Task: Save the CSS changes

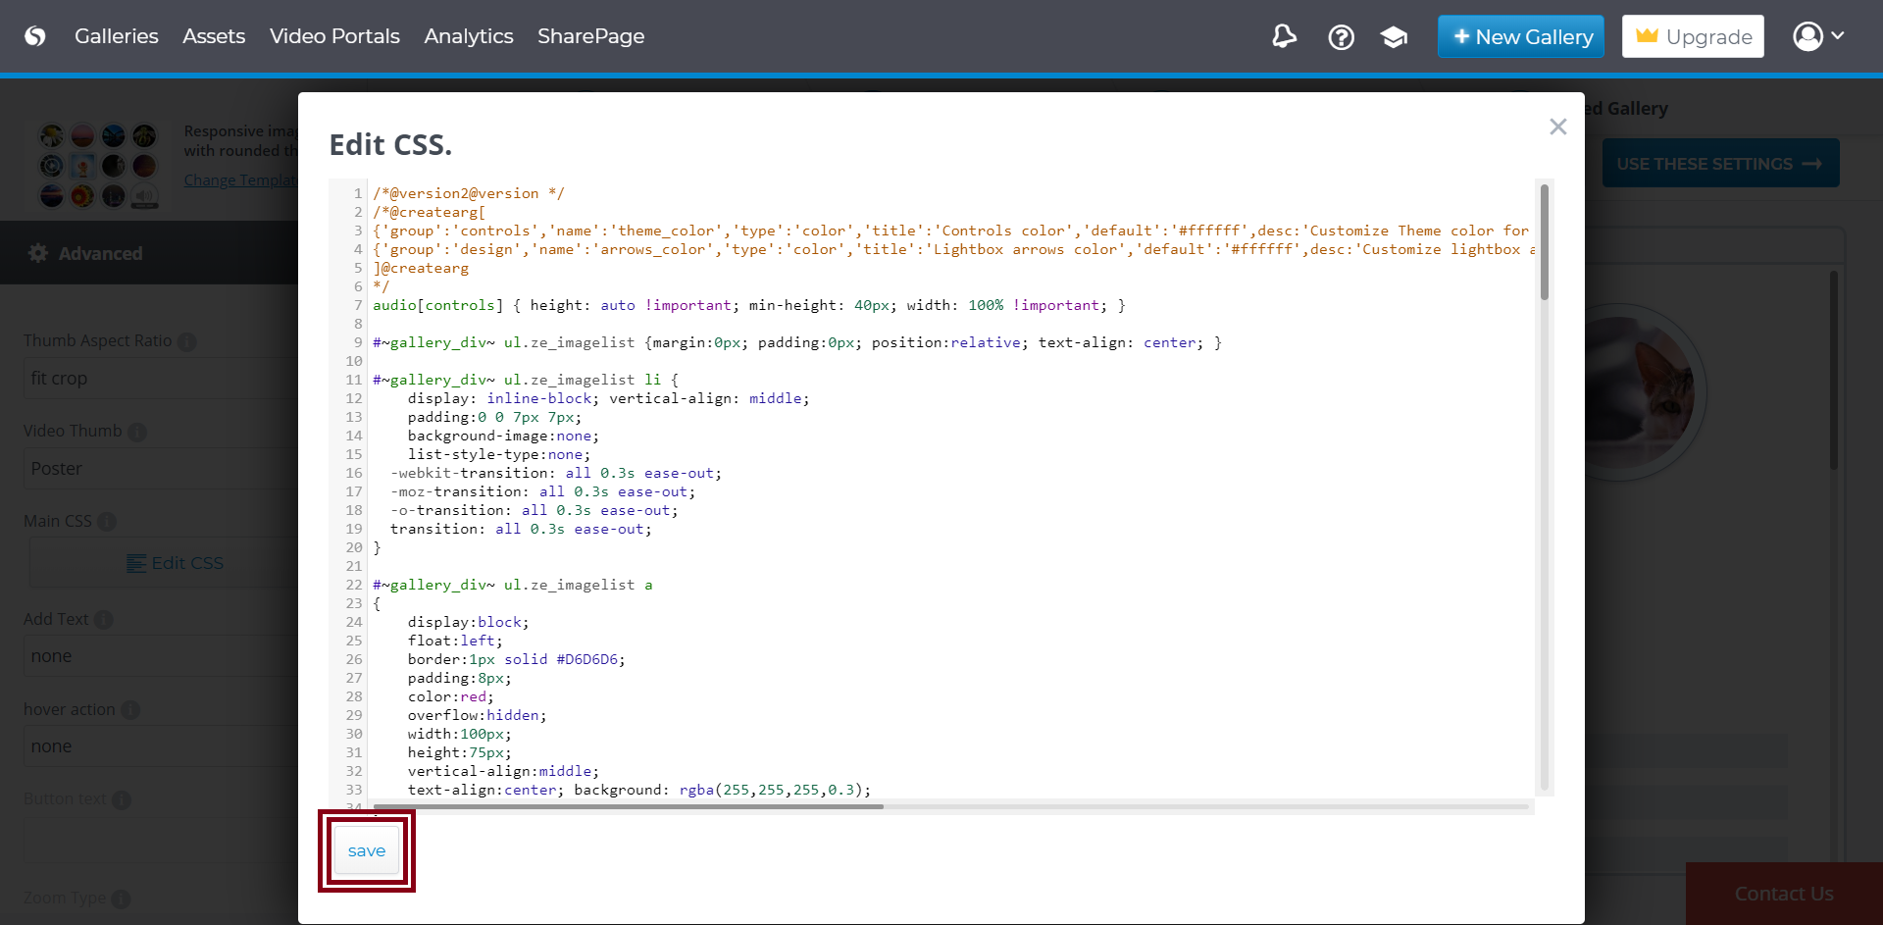Action: pos(367,850)
